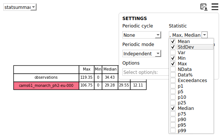Open the hamburger menu icon
The height and width of the screenshot is (137, 222).
pos(215,7)
